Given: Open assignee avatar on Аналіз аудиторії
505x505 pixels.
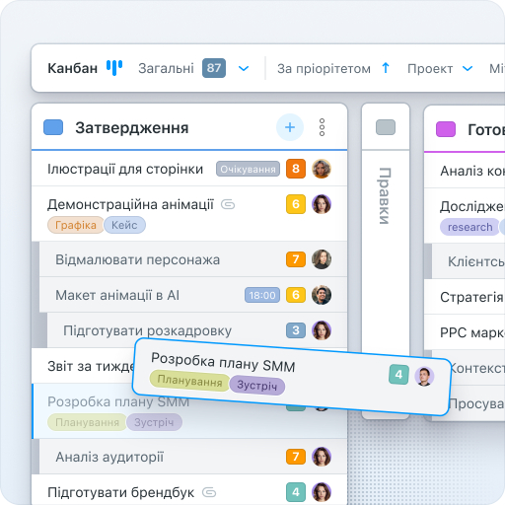Looking at the screenshot, I should pyautogui.click(x=322, y=457).
